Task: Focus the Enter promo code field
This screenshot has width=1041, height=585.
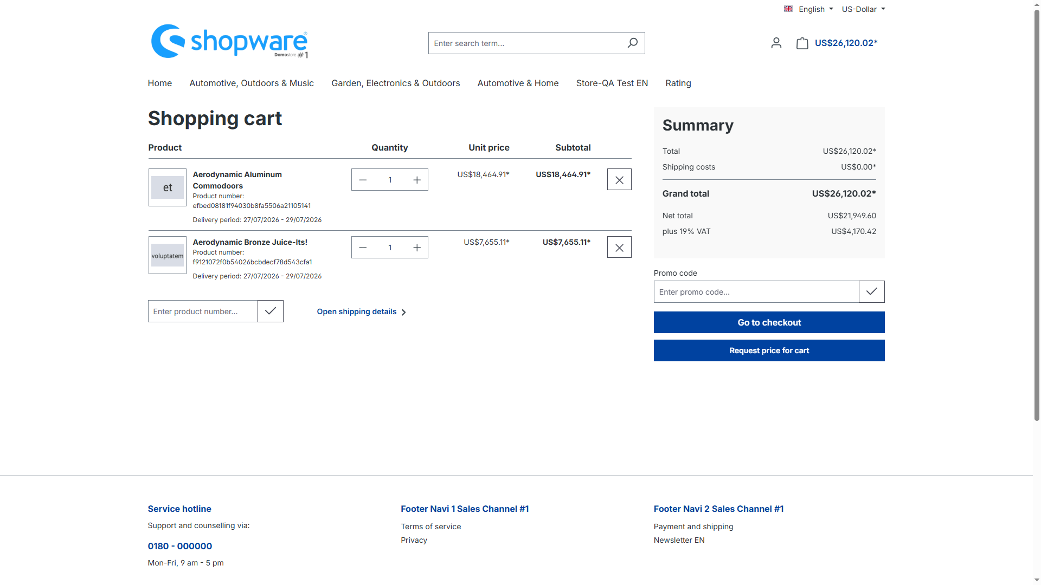Action: coord(756,292)
